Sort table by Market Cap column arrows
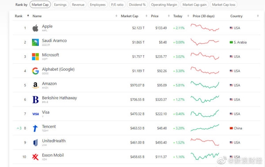The width and height of the screenshot is (265, 167). [x=146, y=16]
